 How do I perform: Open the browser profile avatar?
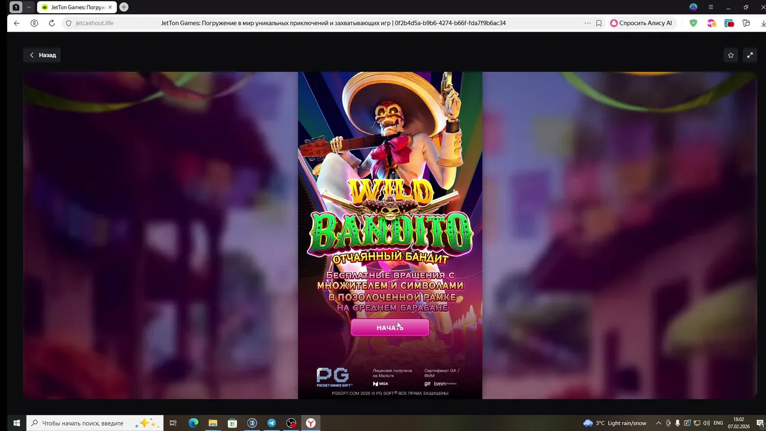pos(694,7)
